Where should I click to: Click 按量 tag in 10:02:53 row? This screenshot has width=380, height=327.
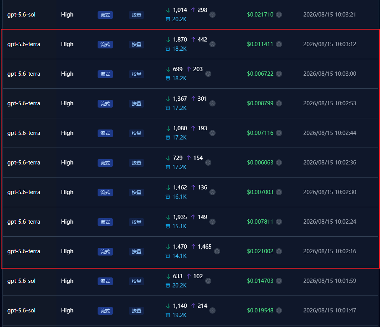click(136, 104)
